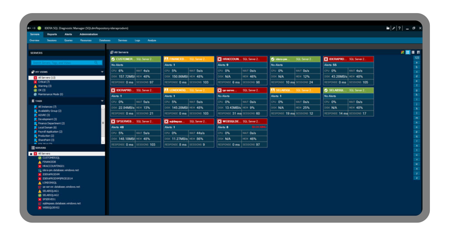Screen dimensions: 449x238
Task: Click the Tags bookmark header icon
Action: tap(33, 101)
